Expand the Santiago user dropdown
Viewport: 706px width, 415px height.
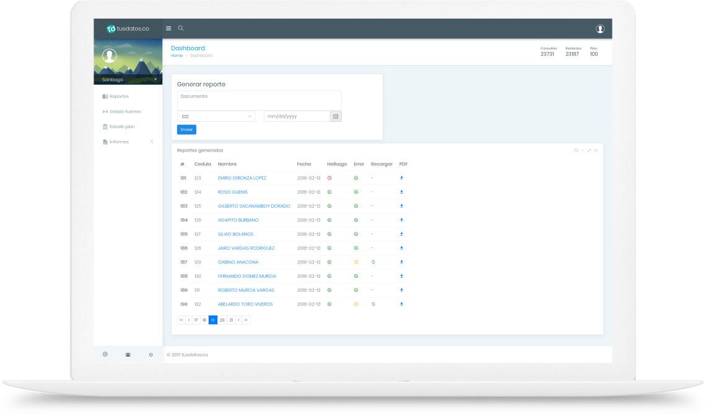[x=155, y=80]
